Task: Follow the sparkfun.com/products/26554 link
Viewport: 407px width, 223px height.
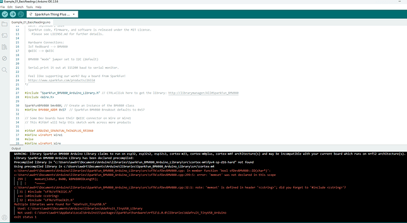Action: click(x=61, y=80)
